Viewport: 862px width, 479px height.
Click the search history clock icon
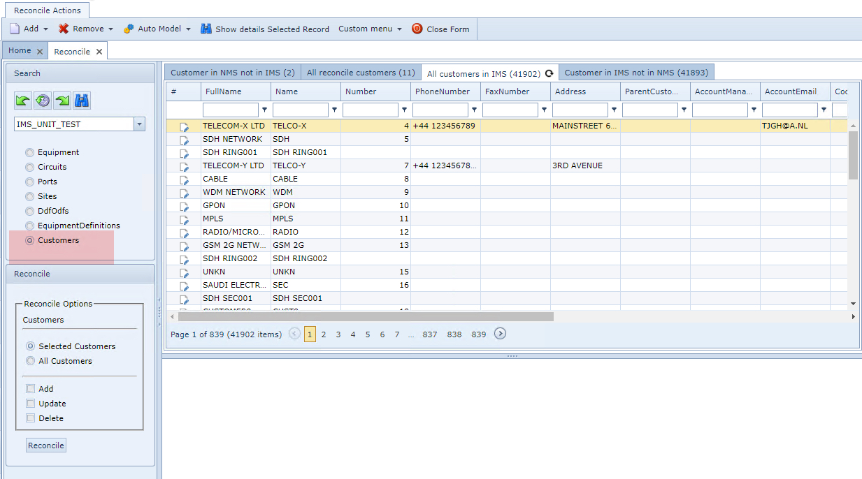coord(43,101)
